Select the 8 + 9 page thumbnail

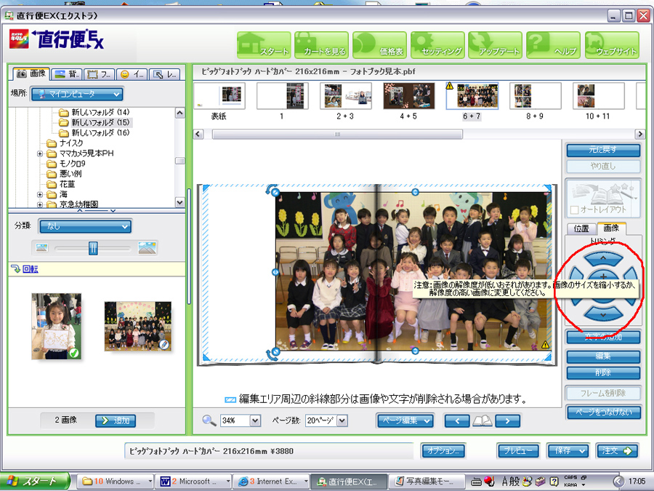pyautogui.click(x=535, y=97)
